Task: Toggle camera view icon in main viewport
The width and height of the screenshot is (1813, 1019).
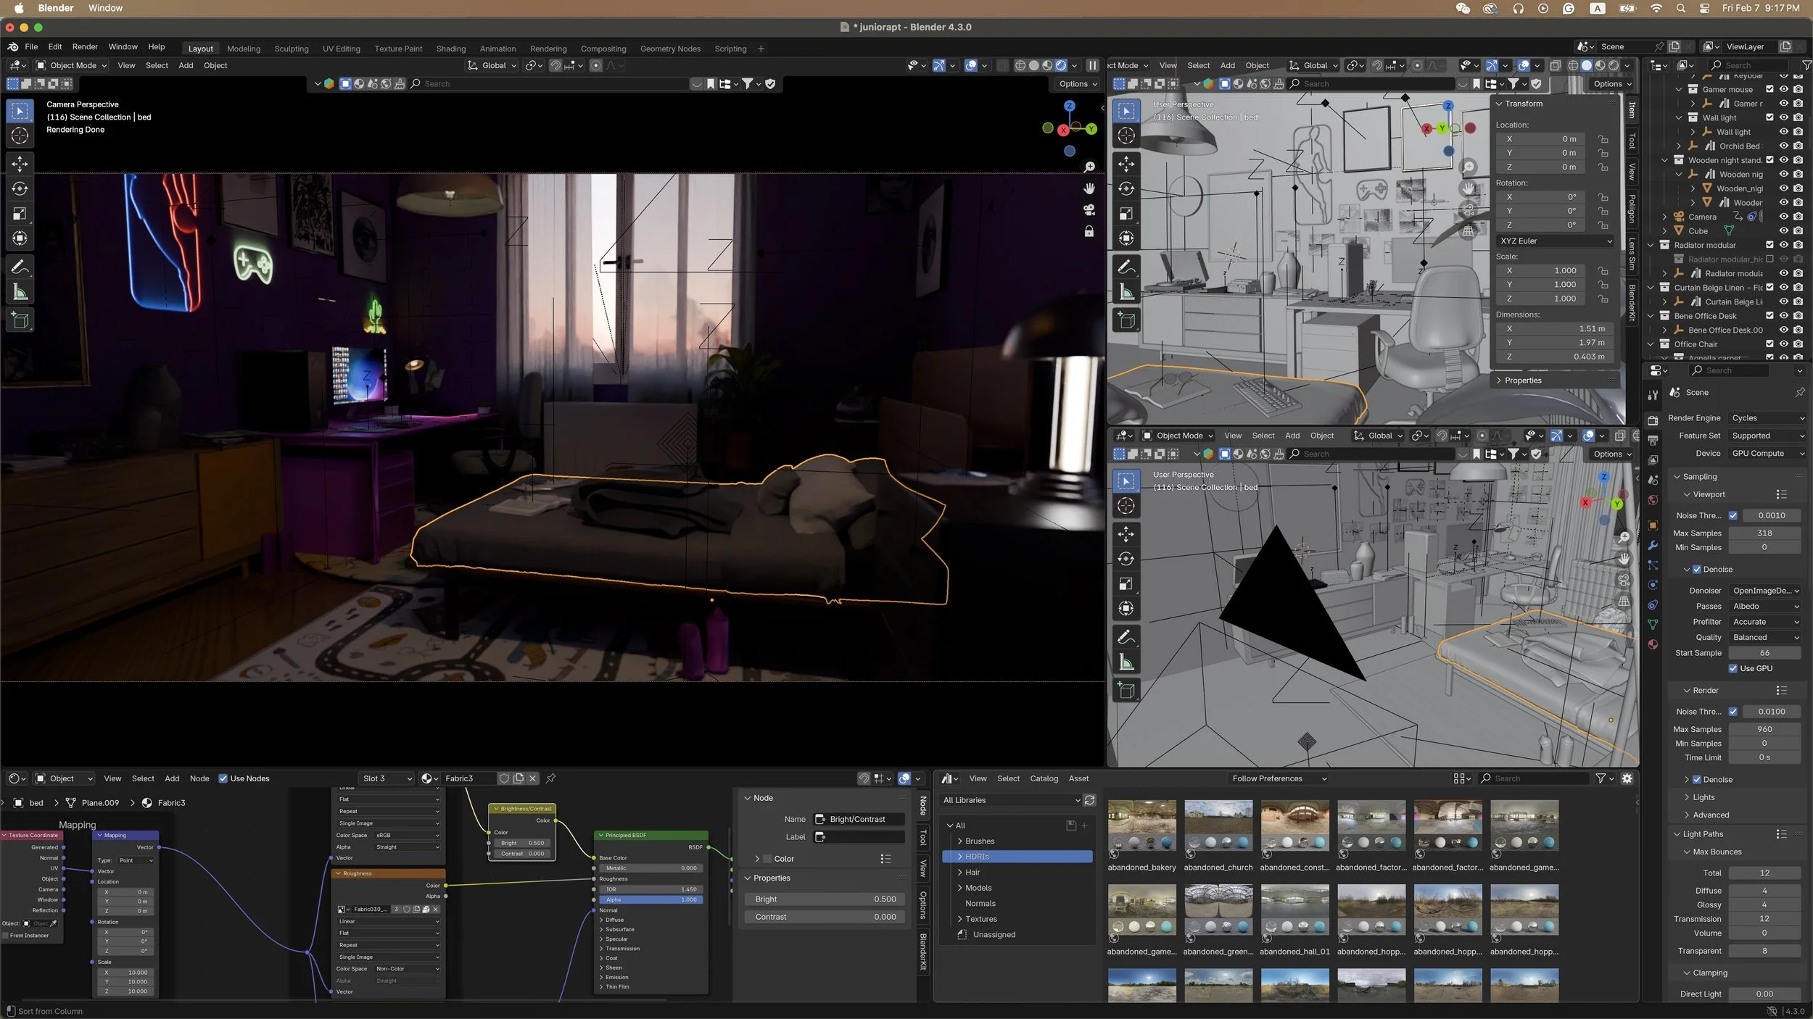Action: (1089, 210)
